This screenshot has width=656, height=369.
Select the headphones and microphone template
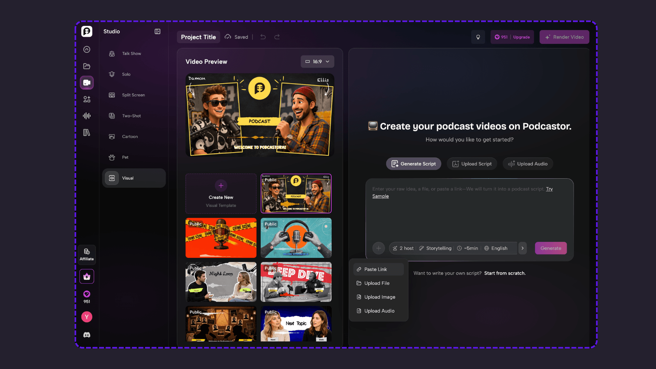pos(296,238)
